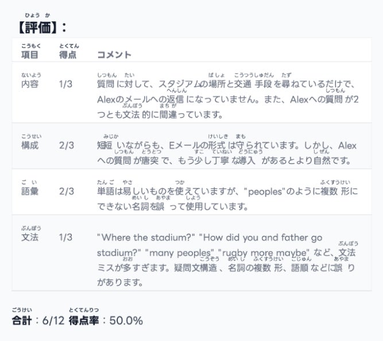This screenshot has width=383, height=341.
Task: Click the 1/3 score for 文法
Action: 65,237
